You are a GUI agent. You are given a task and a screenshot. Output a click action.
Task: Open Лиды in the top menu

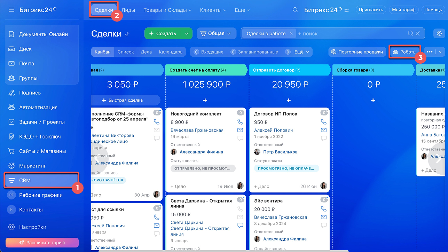(x=128, y=10)
